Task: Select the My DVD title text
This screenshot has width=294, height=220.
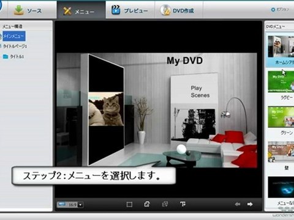Action: tap(184, 61)
